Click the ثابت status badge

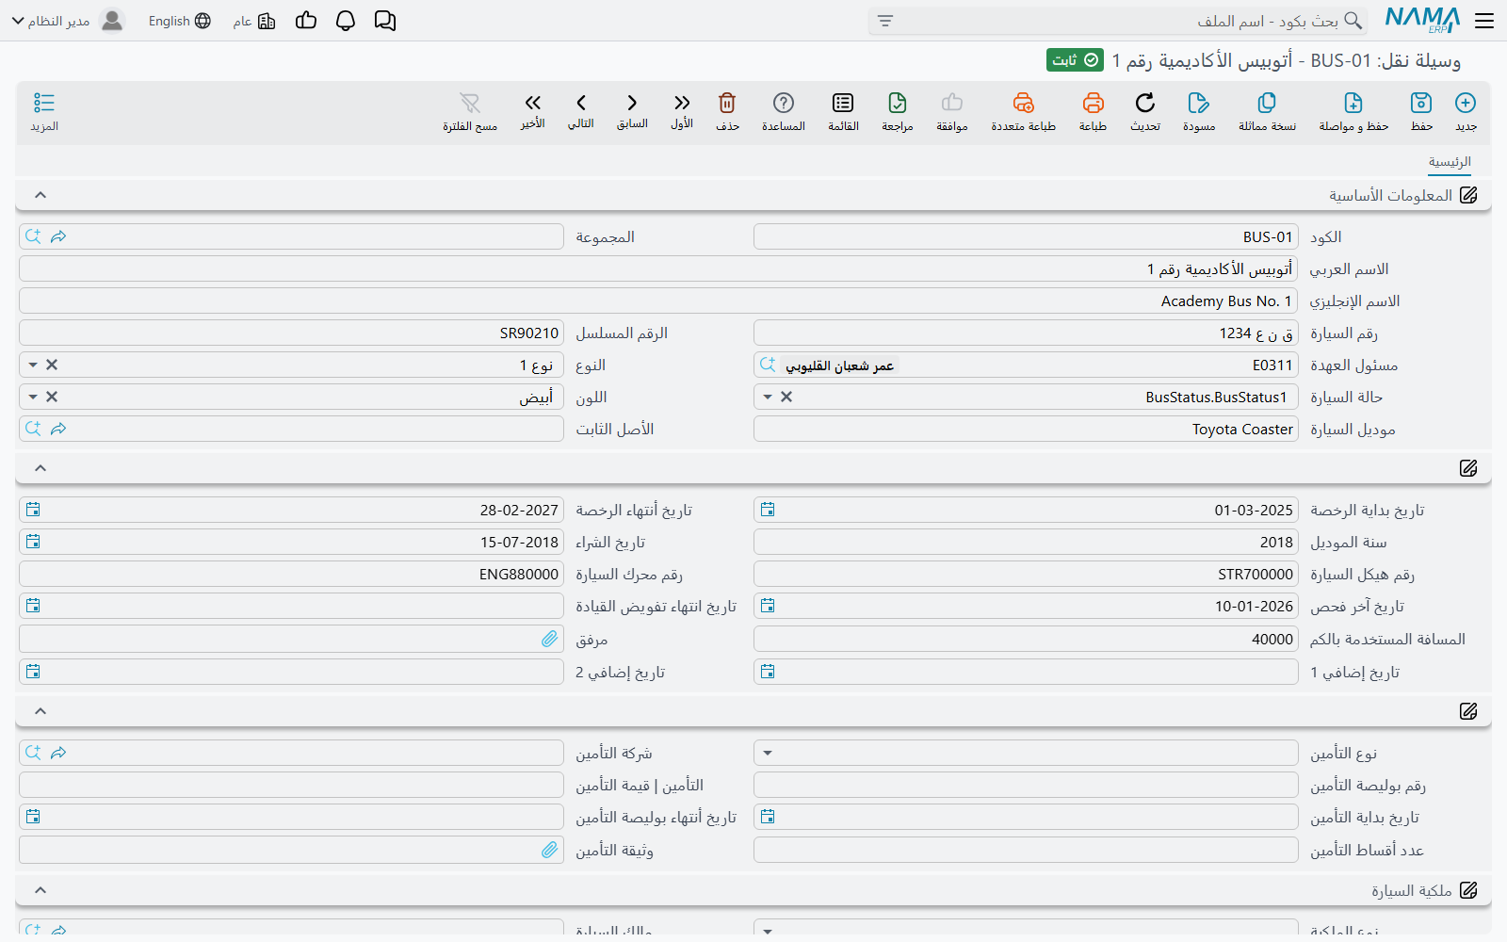tap(1075, 60)
